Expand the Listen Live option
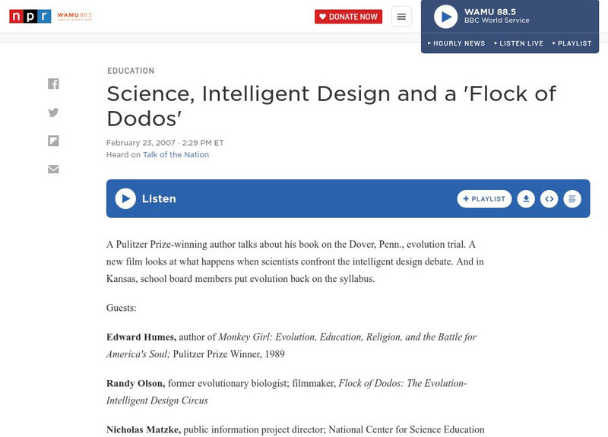 pyautogui.click(x=519, y=43)
